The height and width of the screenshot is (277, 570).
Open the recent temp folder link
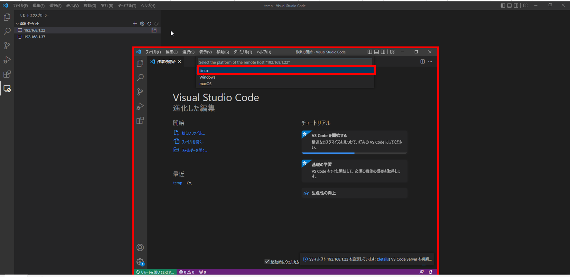tap(177, 183)
